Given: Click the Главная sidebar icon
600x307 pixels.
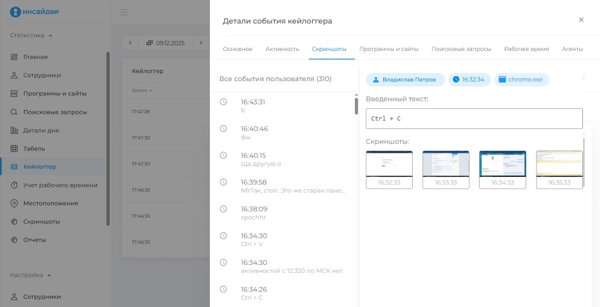Looking at the screenshot, I should coord(14,57).
